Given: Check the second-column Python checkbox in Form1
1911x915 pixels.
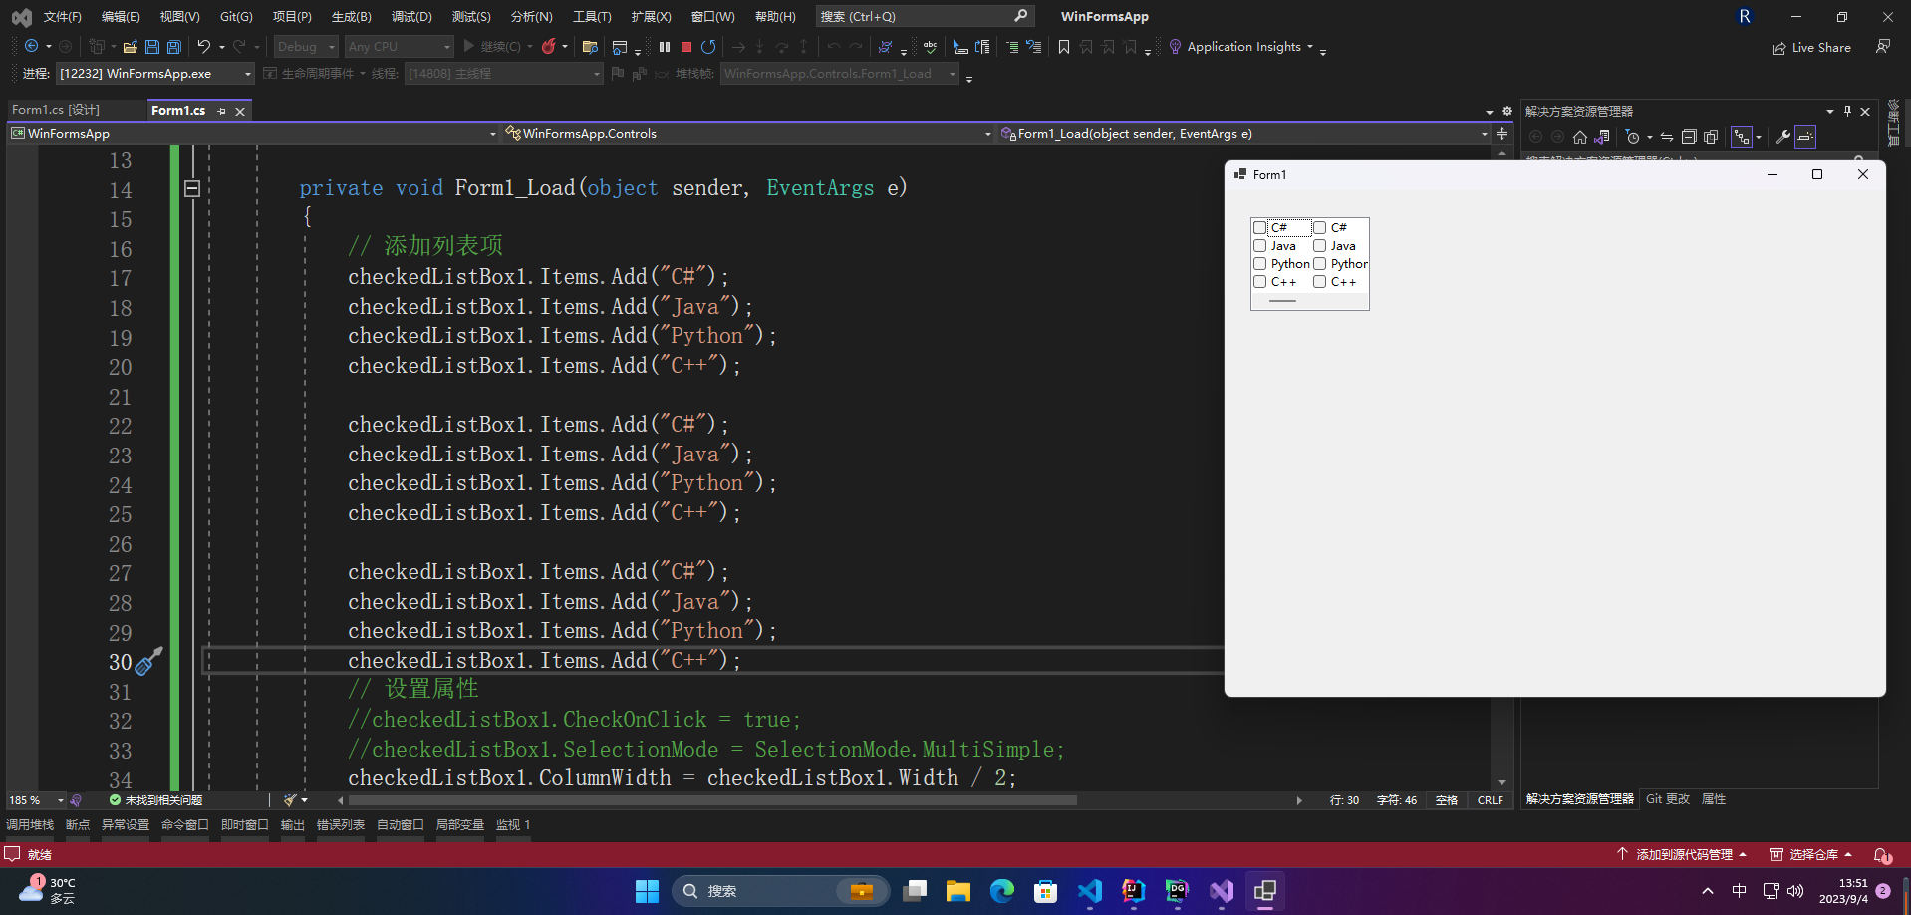Looking at the screenshot, I should 1320,264.
